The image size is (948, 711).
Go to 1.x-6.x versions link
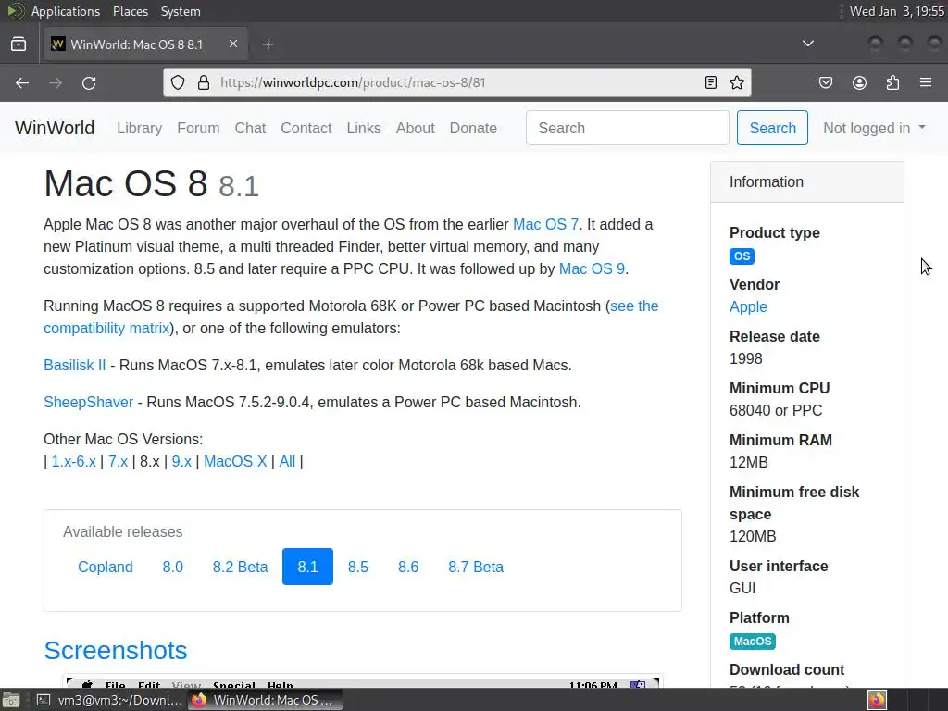point(74,461)
